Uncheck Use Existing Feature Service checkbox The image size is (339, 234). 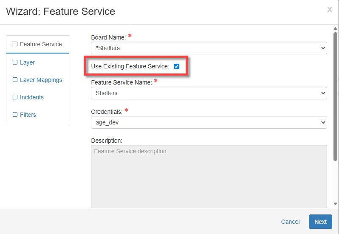177,66
